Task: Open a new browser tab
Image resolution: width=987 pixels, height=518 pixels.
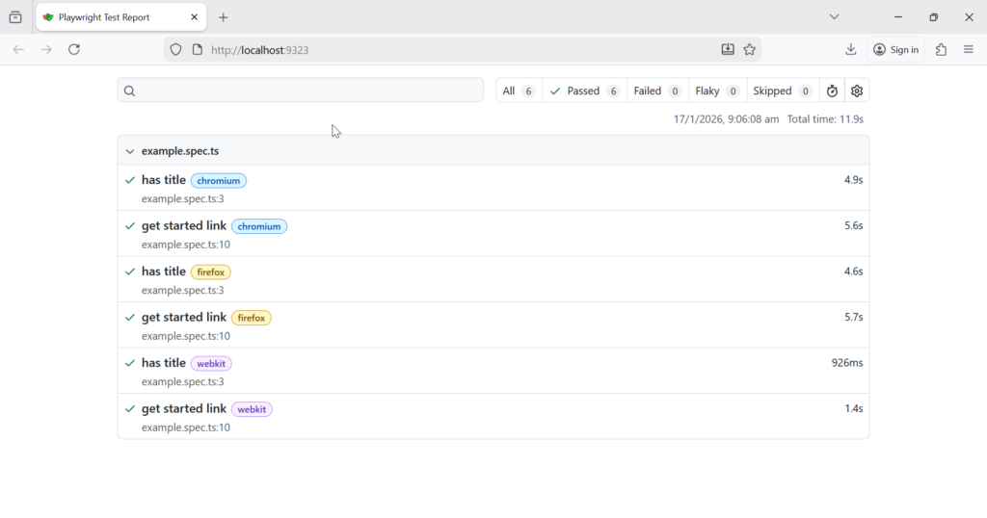Action: (224, 17)
